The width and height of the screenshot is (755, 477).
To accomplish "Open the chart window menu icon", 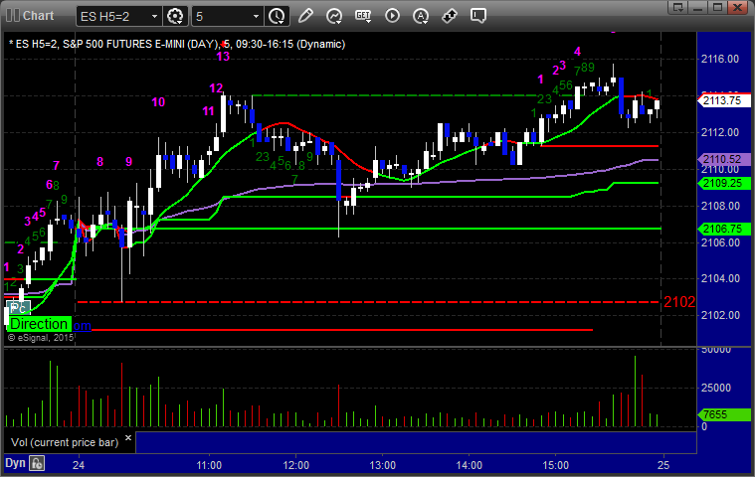I will point(13,15).
